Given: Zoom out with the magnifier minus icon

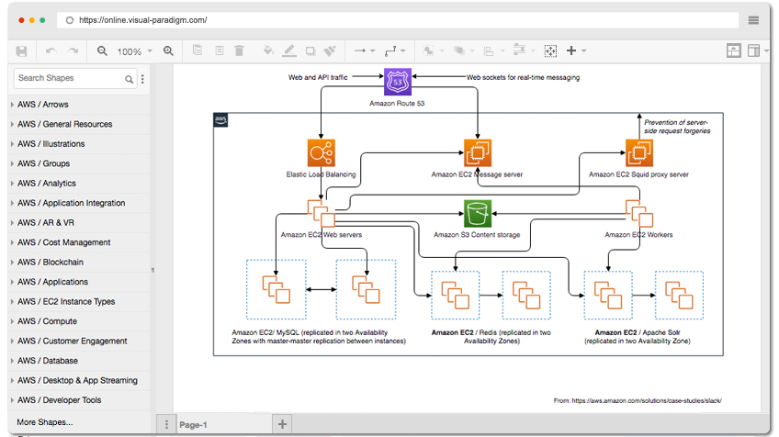Looking at the screenshot, I should tap(102, 51).
